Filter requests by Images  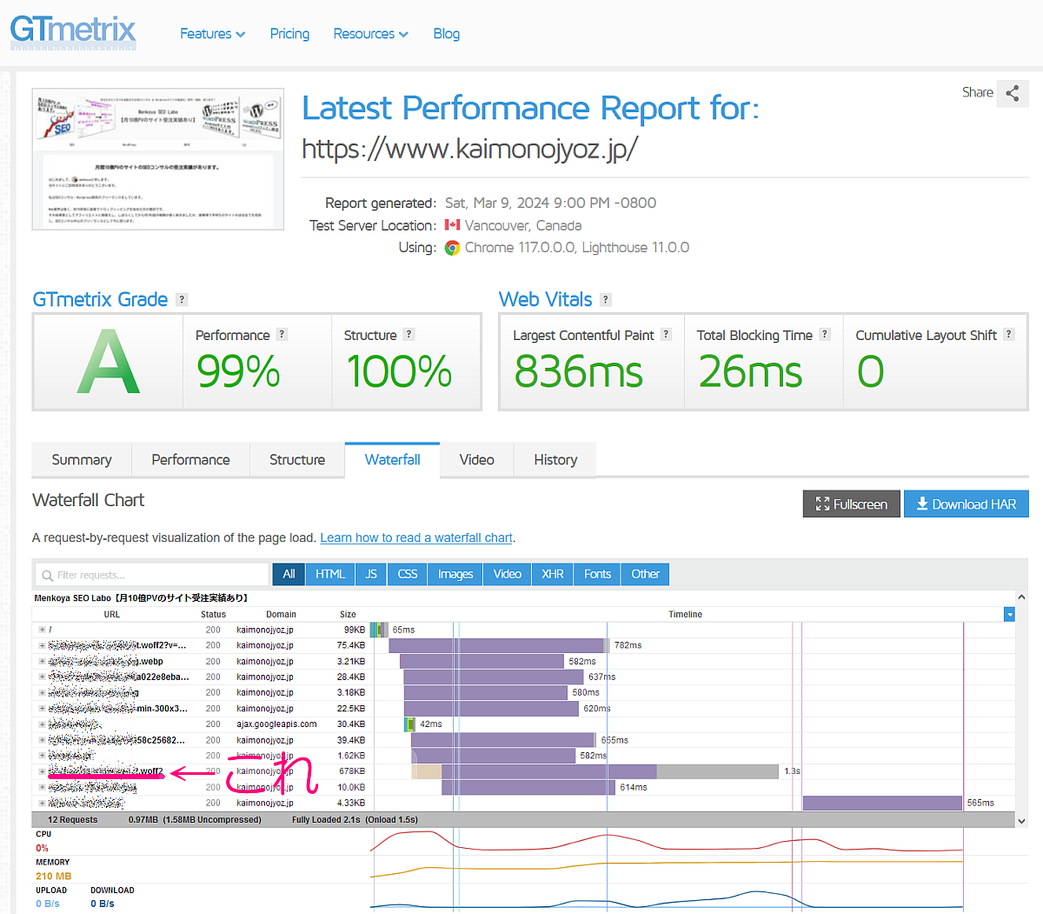pos(455,574)
